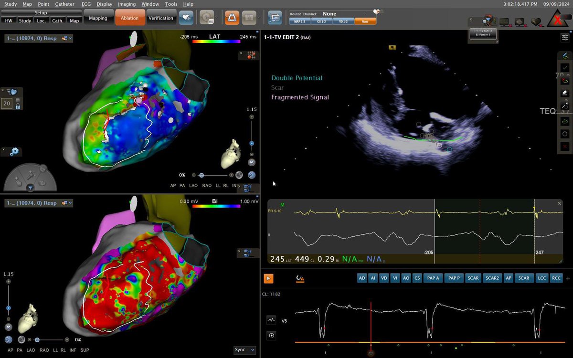Click the point list heart icon above 20 field
573x358 pixels.
click(x=11, y=92)
